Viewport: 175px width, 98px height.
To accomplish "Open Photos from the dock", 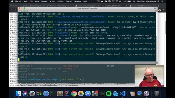I will [81, 94].
